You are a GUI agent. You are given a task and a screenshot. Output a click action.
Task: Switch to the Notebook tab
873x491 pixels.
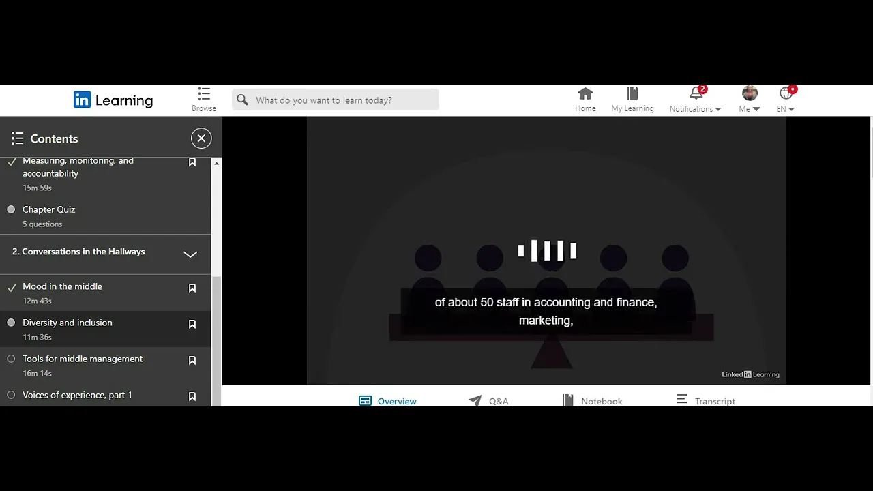click(x=592, y=401)
